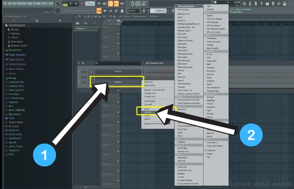Toggle the loop recording icon
This screenshot has height=189, width=294.
coord(122,3)
